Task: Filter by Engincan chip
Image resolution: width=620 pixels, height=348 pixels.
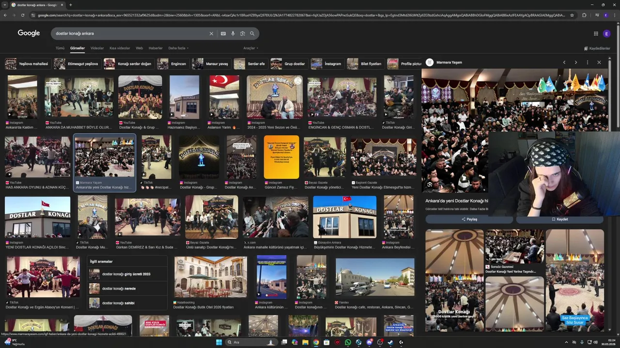Action: [x=173, y=64]
